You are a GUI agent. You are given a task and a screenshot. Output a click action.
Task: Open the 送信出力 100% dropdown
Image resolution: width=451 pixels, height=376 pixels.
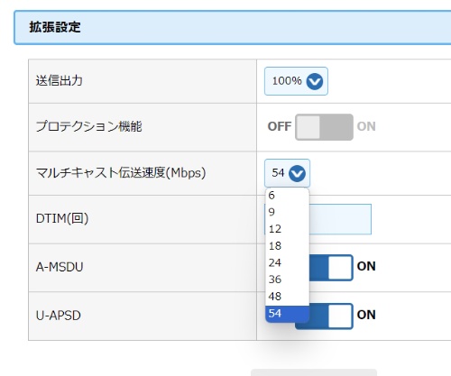[x=296, y=81]
